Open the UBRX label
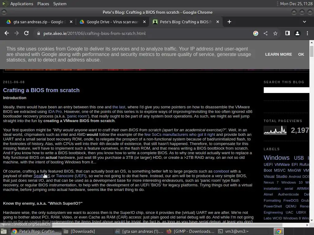This screenshot has height=235, width=314. click(x=301, y=212)
